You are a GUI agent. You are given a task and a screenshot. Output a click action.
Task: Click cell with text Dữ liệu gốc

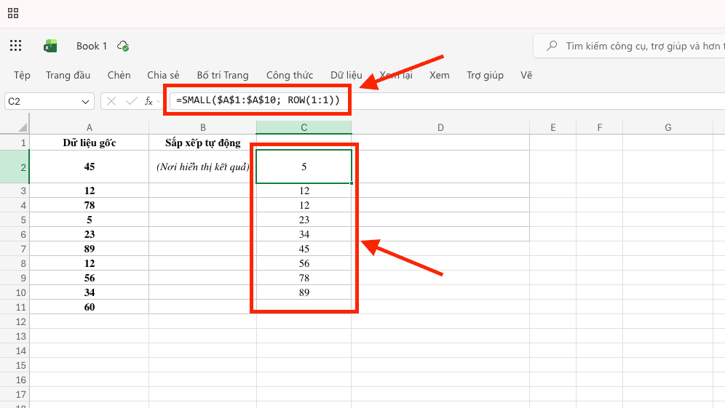coord(90,143)
